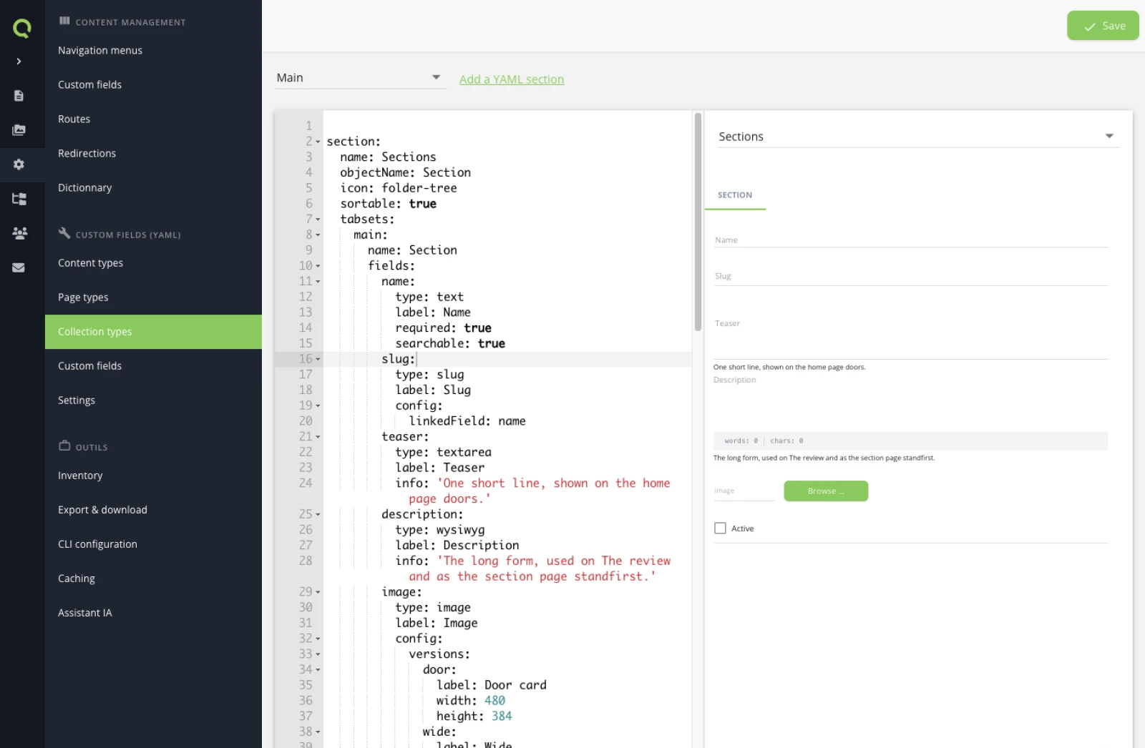Select the SECTION tab in the preview
1145x748 pixels.
point(735,195)
